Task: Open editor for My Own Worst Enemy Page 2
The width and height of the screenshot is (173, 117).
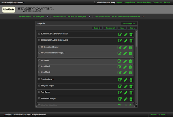Action: tap(119, 53)
